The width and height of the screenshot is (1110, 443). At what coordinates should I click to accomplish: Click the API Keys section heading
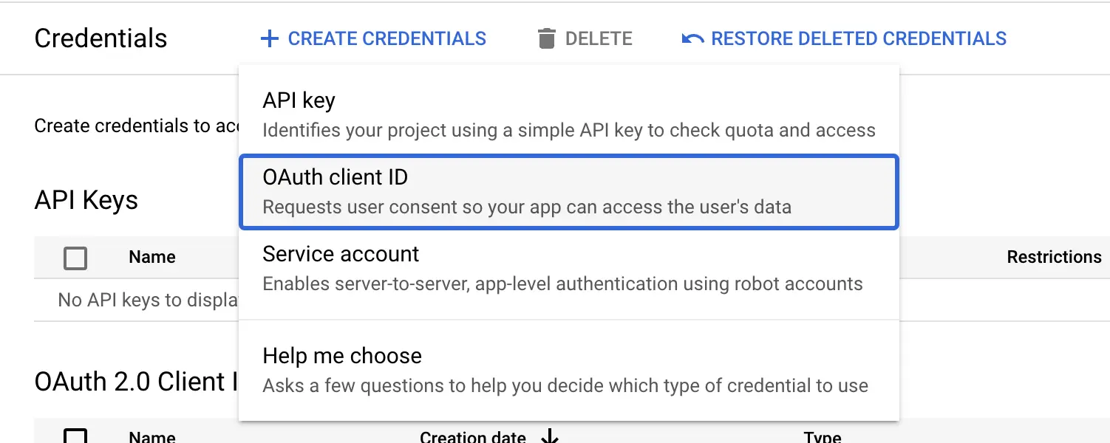pos(85,199)
